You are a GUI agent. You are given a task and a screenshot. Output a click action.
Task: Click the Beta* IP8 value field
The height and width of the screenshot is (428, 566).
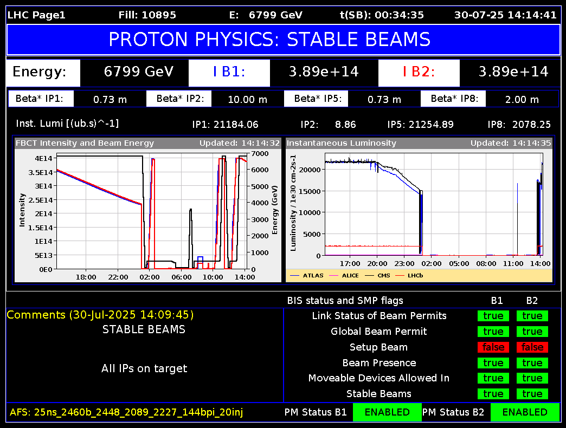522,99
